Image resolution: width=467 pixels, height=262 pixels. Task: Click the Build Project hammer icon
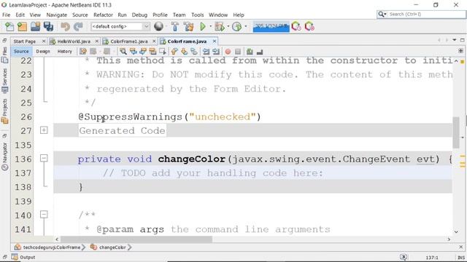(175, 27)
